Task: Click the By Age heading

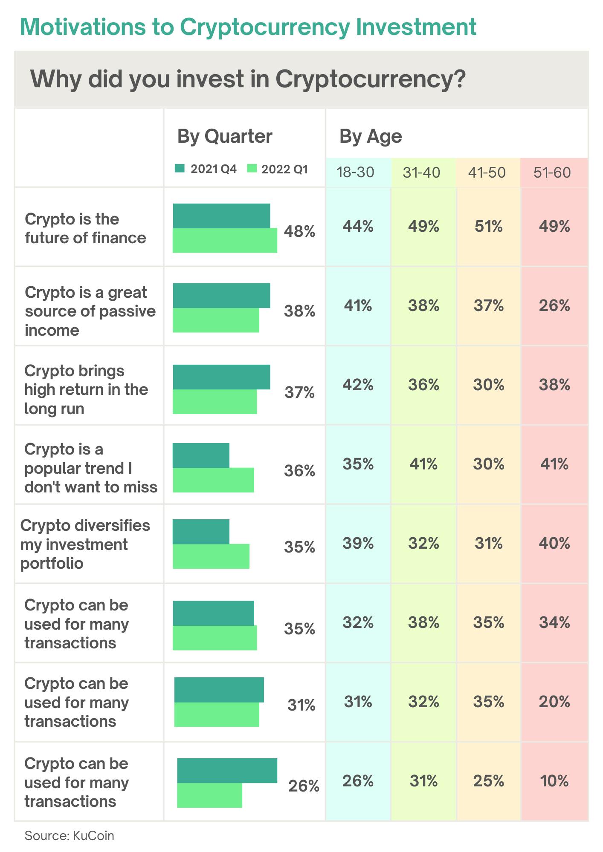Action: pos(371,137)
